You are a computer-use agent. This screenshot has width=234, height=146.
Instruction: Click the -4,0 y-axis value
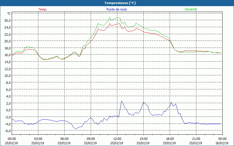8,124
